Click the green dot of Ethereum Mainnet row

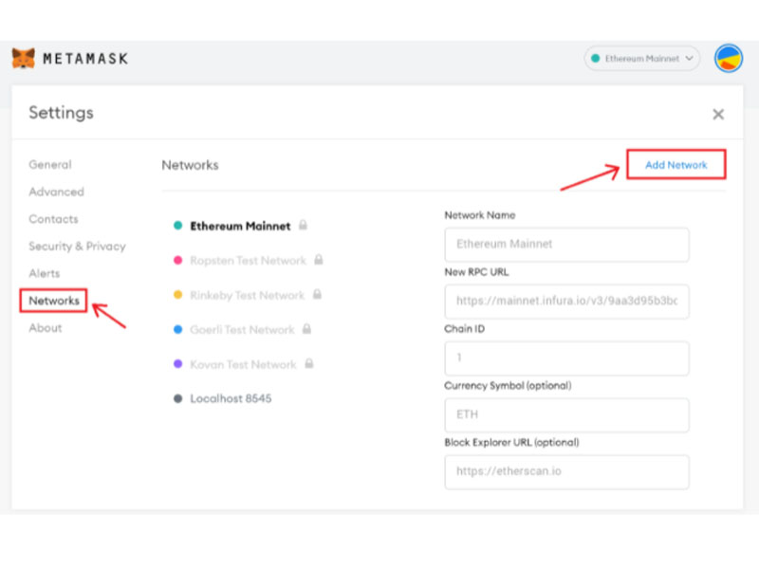coord(177,226)
